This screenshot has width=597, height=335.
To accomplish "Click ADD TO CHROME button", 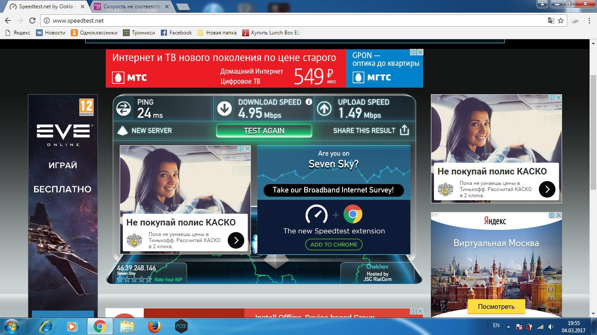I will (x=334, y=245).
